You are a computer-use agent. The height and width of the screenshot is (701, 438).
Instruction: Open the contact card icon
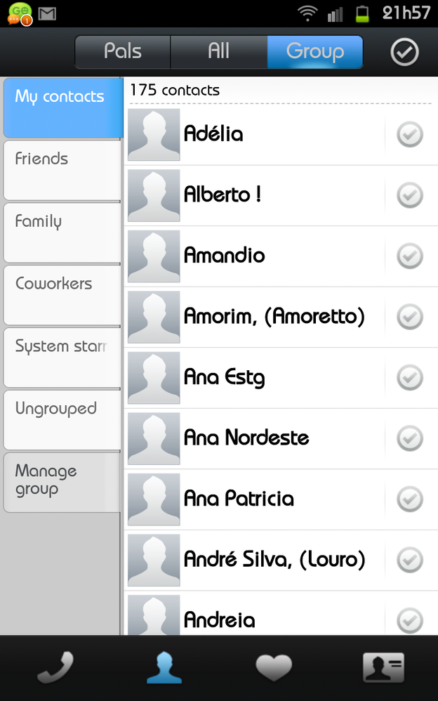(x=383, y=667)
